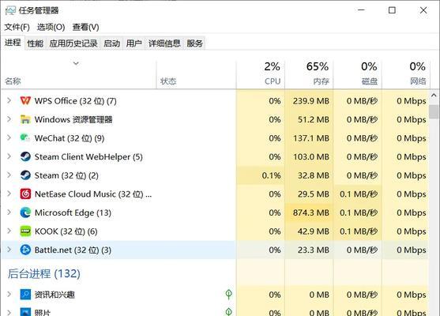Click the Steam Client WebHelper icon

tap(25, 156)
